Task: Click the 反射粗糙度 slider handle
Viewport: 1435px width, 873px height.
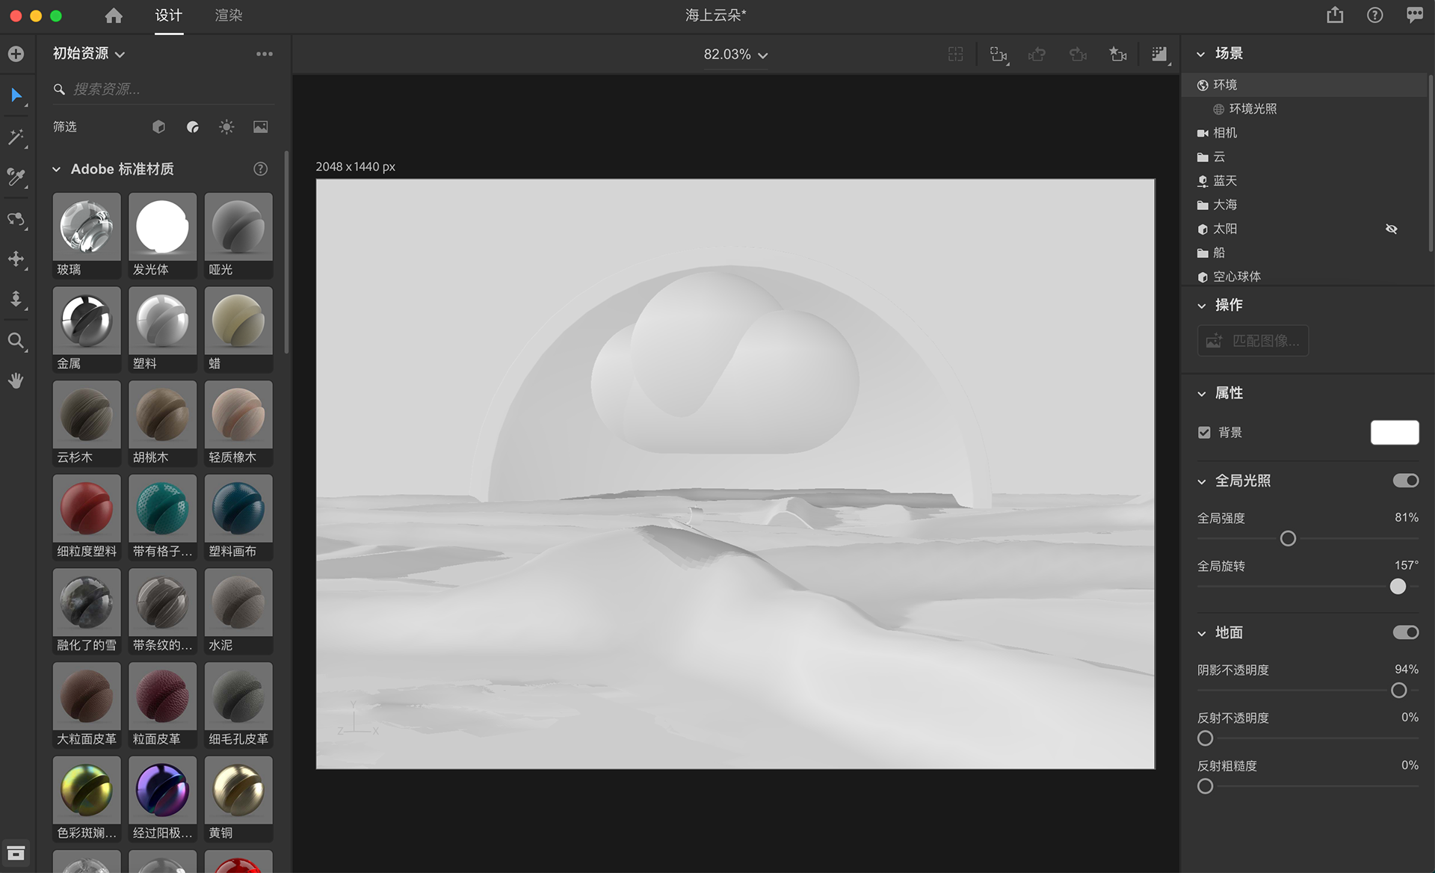Action: coord(1205,786)
